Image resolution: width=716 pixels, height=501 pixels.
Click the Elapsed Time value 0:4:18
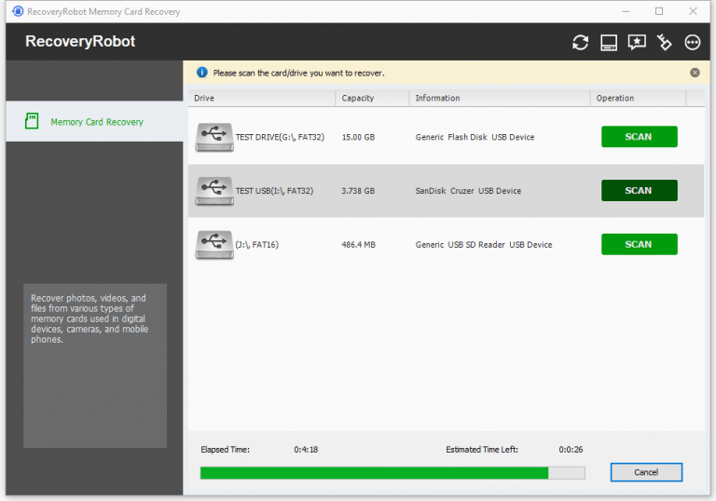306,450
